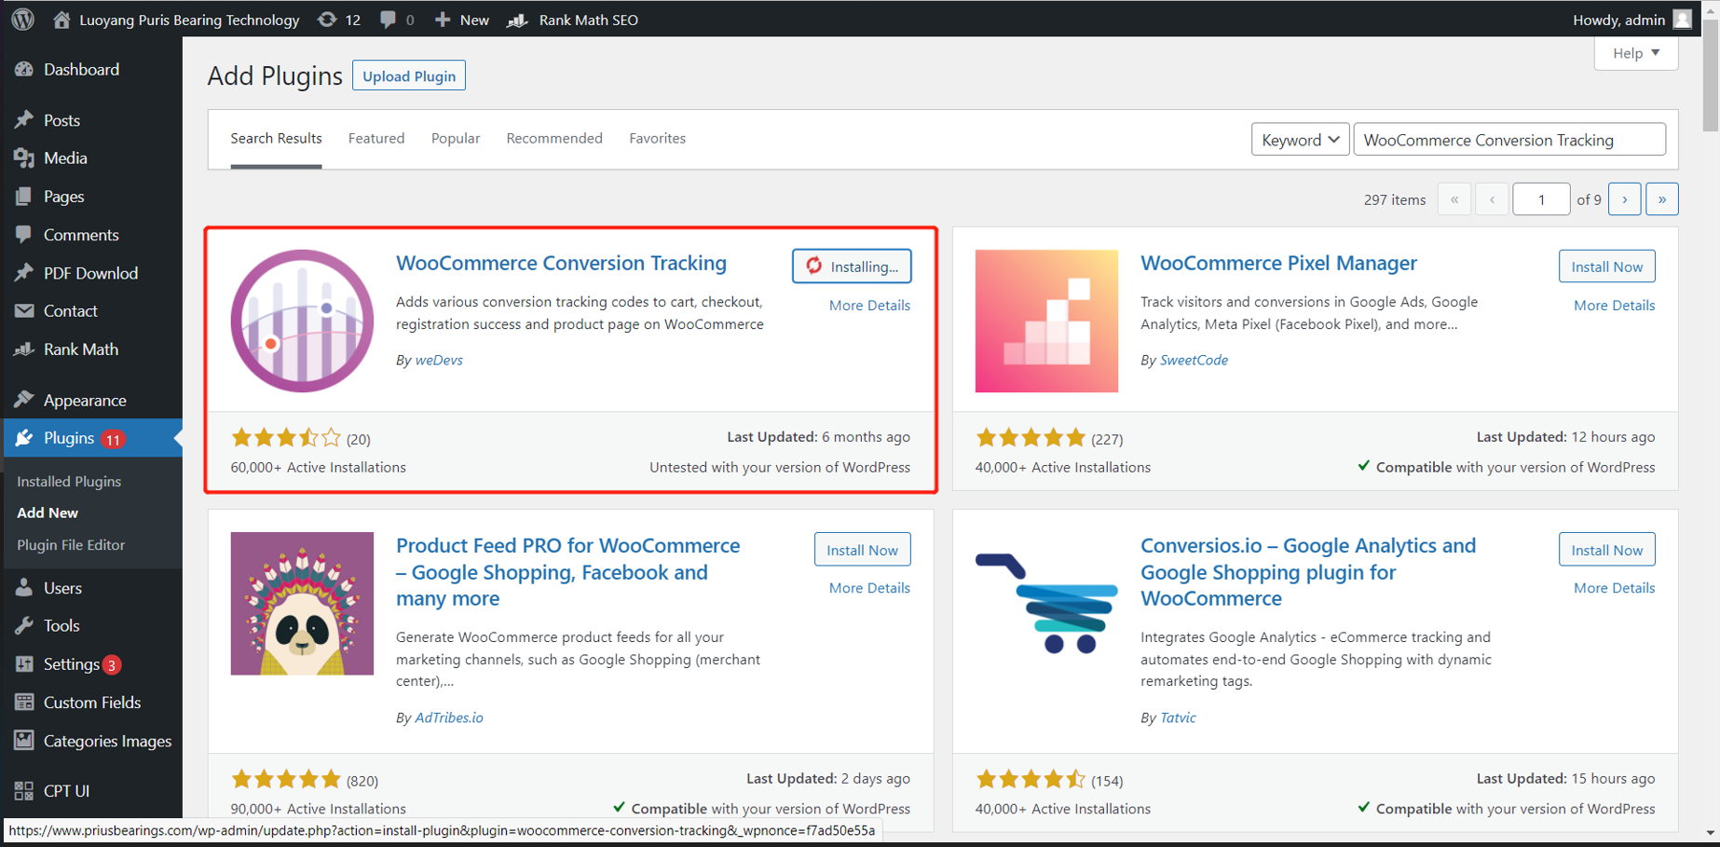Expand the Help dropdown panel
1720x847 pixels.
[1636, 53]
